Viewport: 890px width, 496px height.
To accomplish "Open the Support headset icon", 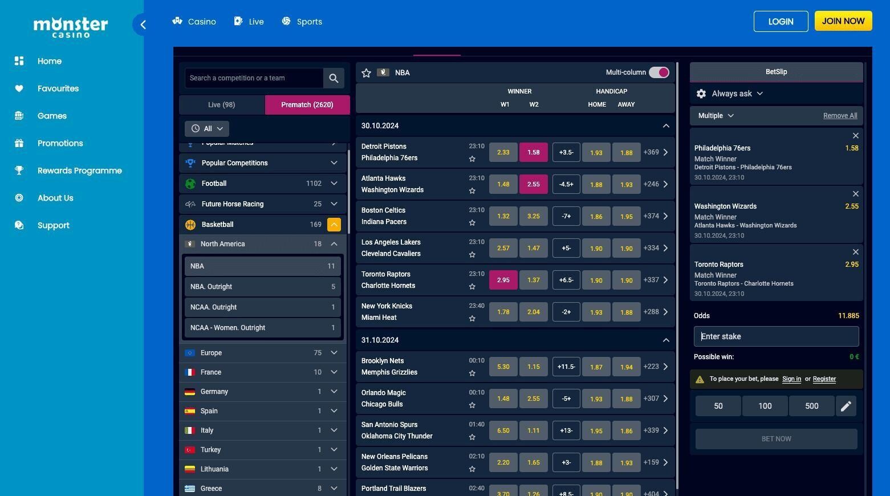I will (x=19, y=225).
